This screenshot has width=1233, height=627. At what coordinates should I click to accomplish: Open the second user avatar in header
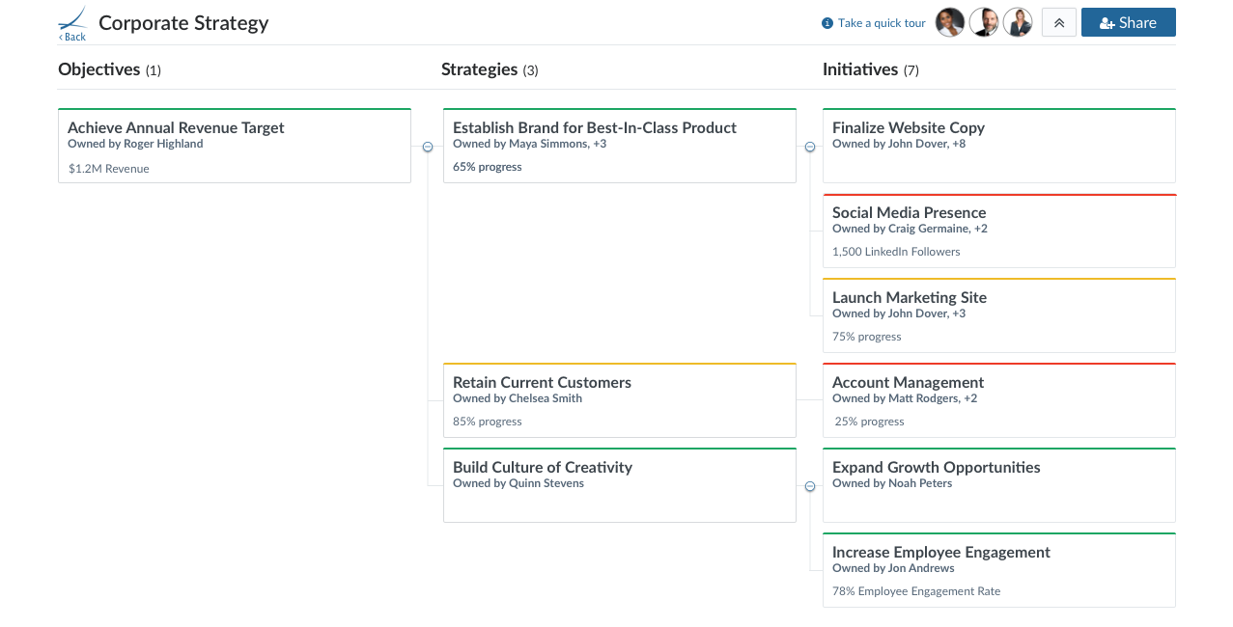pos(984,22)
